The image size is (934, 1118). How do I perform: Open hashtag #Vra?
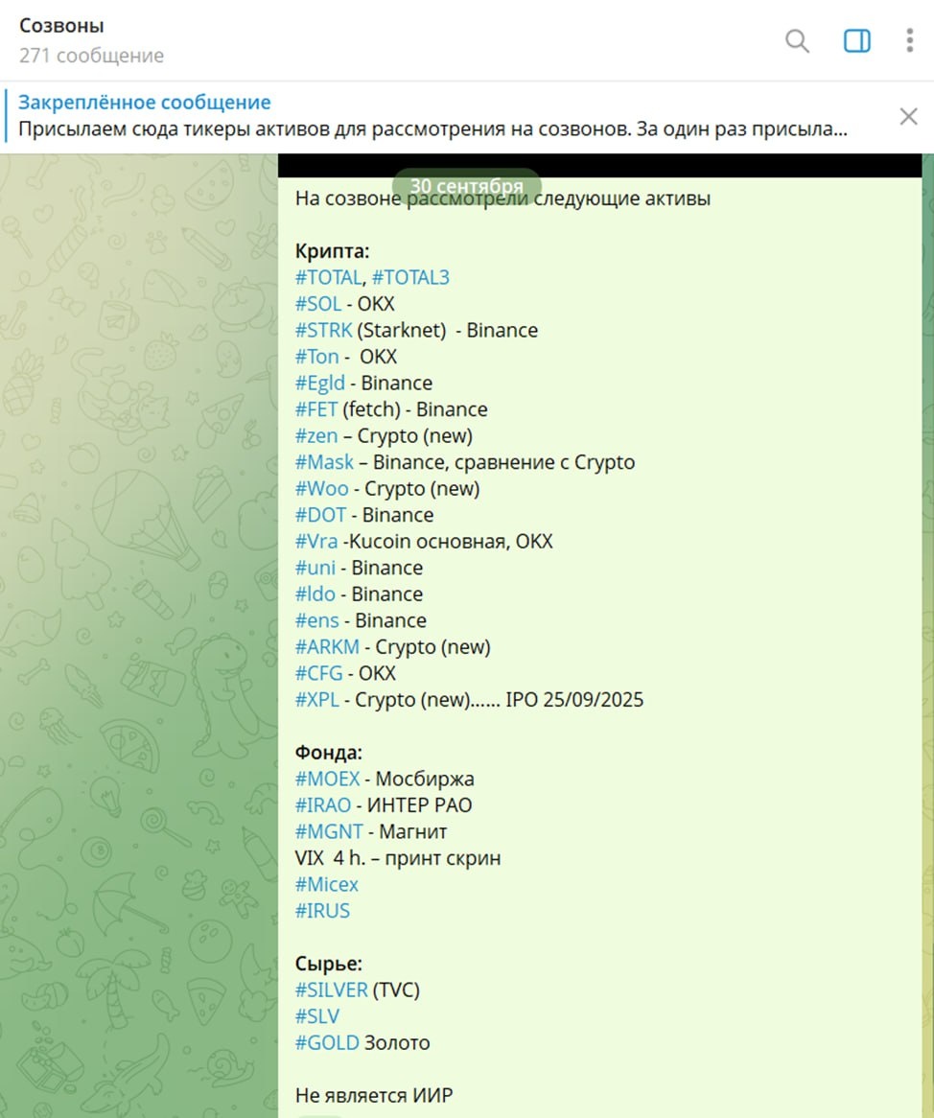point(316,541)
